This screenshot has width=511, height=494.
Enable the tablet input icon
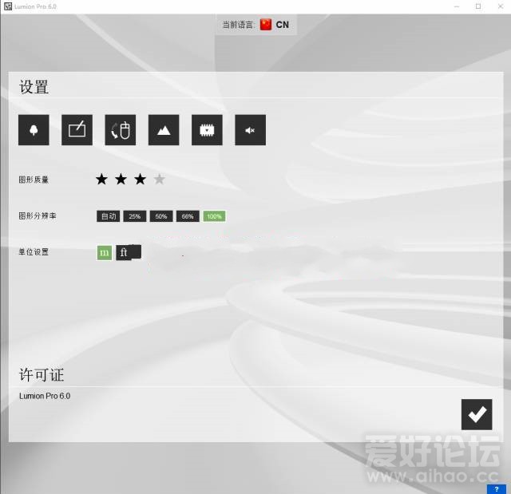tap(77, 130)
